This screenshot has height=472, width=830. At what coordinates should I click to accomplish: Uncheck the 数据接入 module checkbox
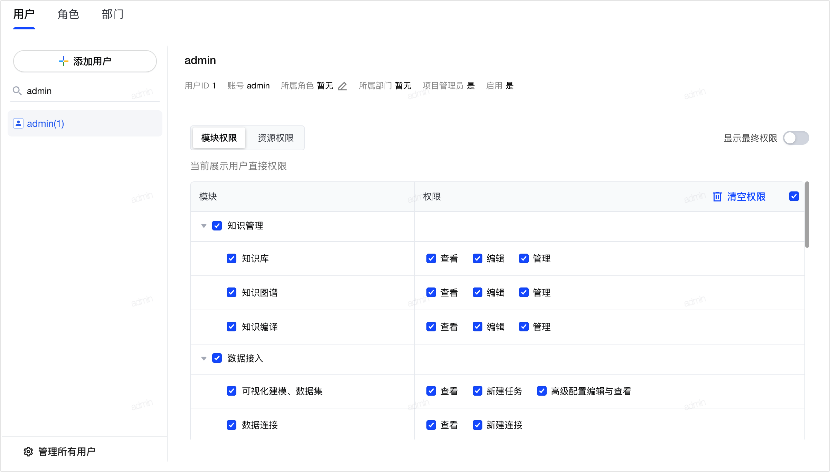coord(217,358)
